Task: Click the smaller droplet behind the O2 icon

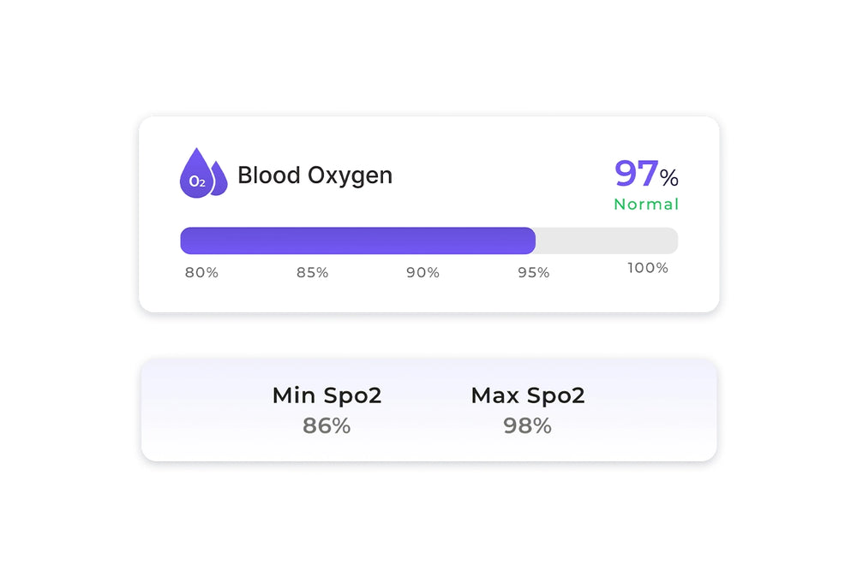Action: pos(220,181)
